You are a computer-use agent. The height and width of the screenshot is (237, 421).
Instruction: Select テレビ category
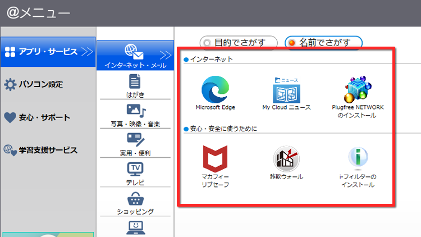pos(135,174)
